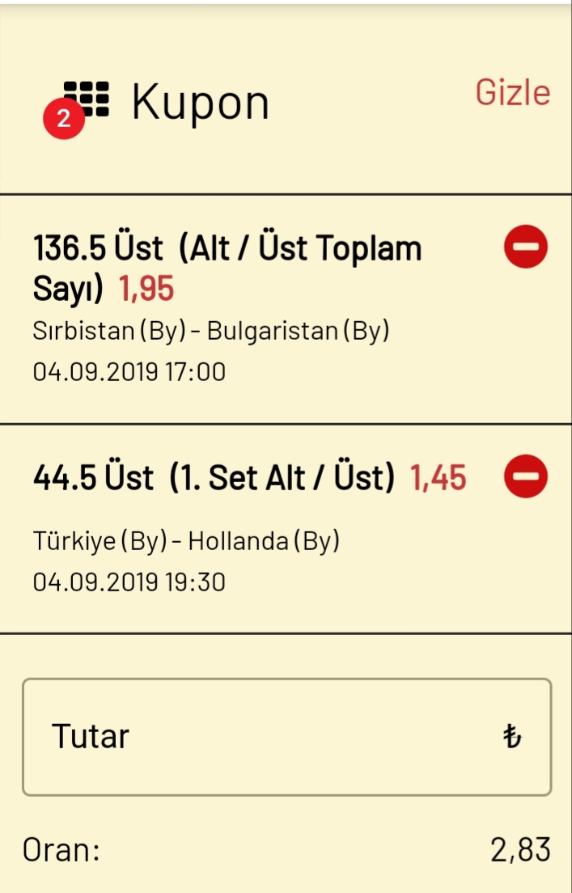Remove the 136.5 Üst bet with minus icon

[x=525, y=247]
